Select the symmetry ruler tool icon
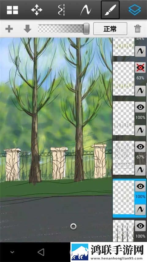Screen dimensions: 147x262 [62, 10]
